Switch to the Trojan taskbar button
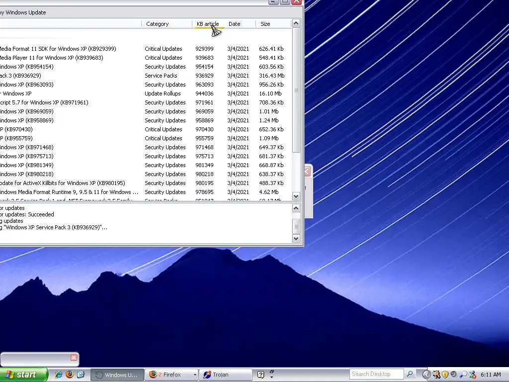 coord(225,375)
